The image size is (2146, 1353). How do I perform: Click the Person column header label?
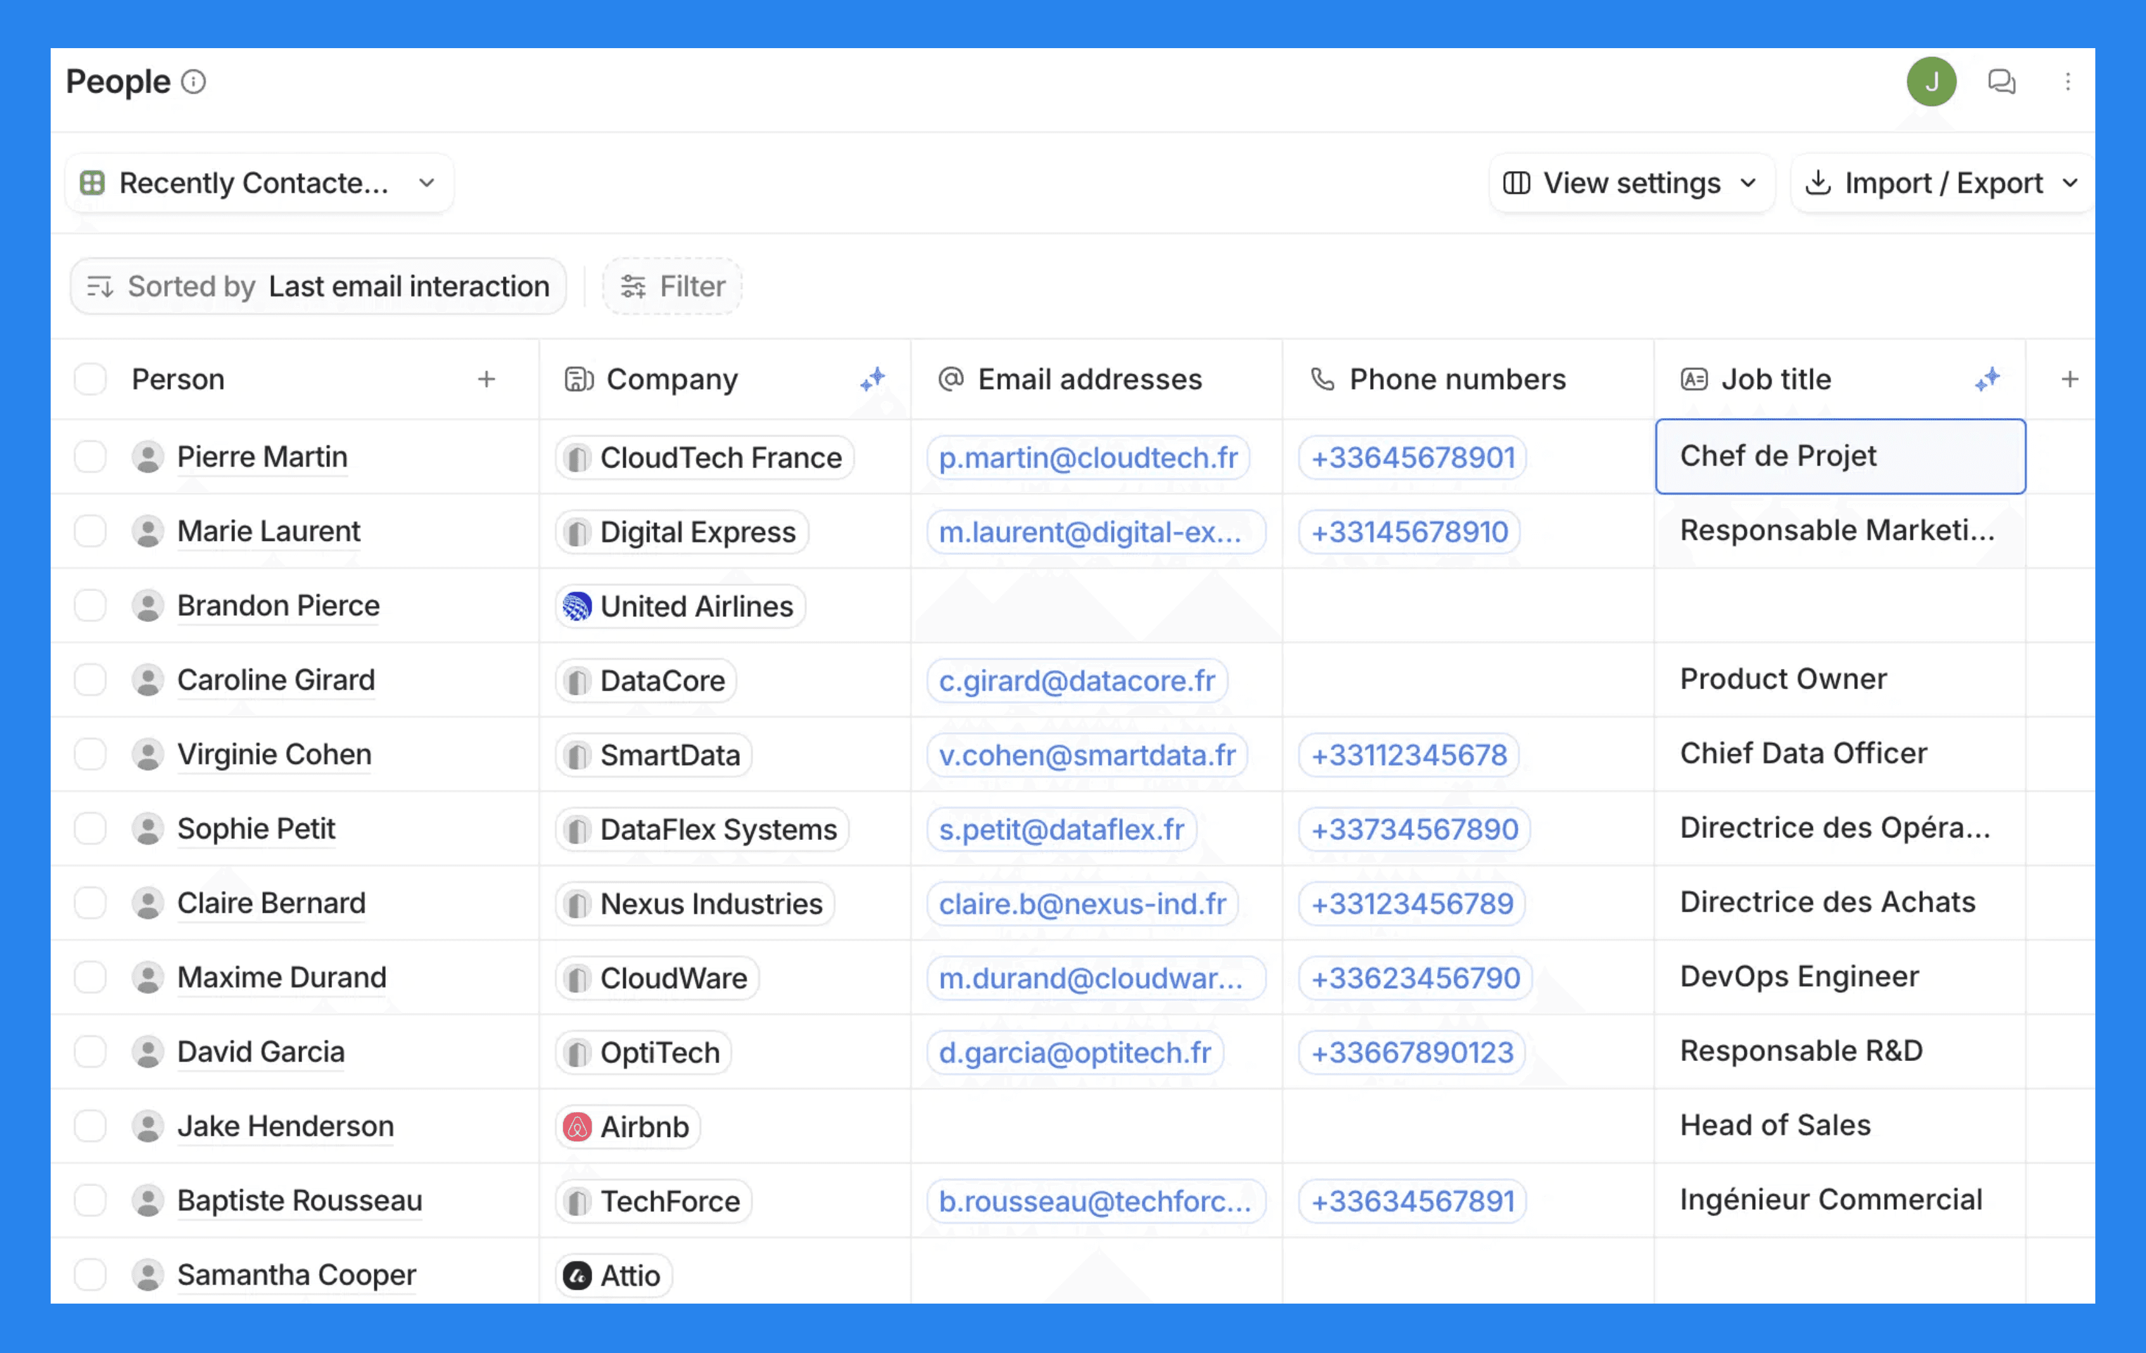pyautogui.click(x=178, y=379)
